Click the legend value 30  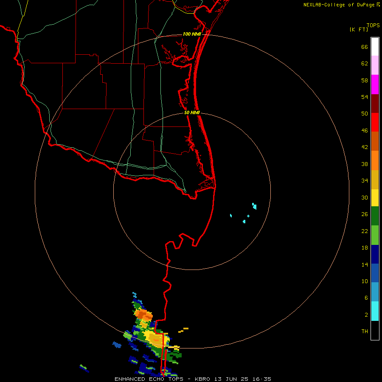[365, 197]
